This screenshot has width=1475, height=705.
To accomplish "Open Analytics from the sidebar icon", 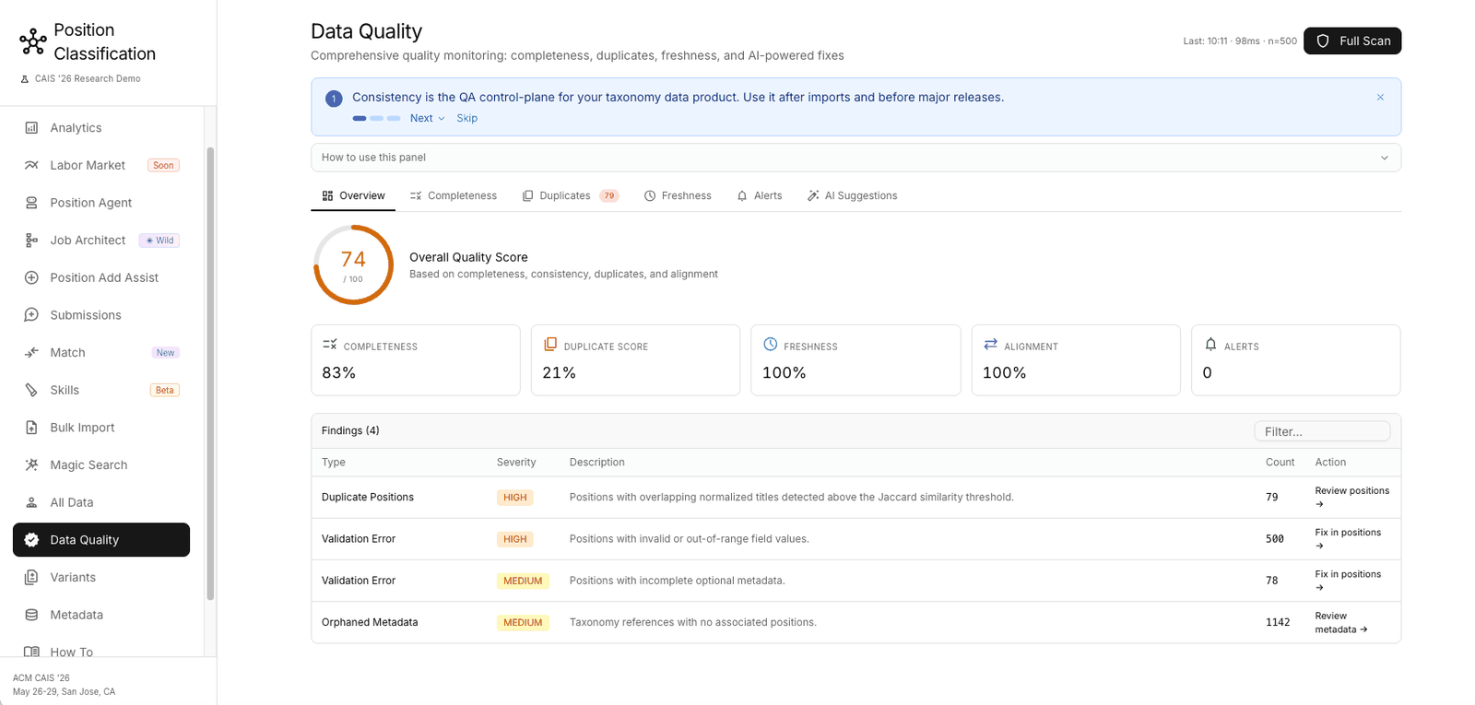I will point(31,128).
